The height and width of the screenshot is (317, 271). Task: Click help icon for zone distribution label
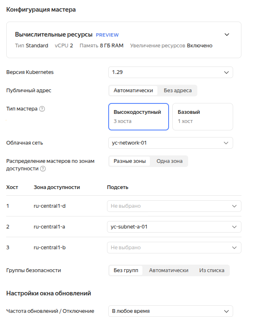(43, 169)
